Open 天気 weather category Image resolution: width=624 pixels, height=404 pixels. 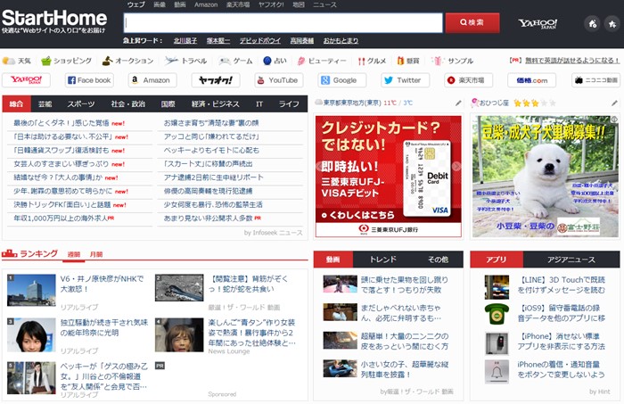click(x=17, y=61)
